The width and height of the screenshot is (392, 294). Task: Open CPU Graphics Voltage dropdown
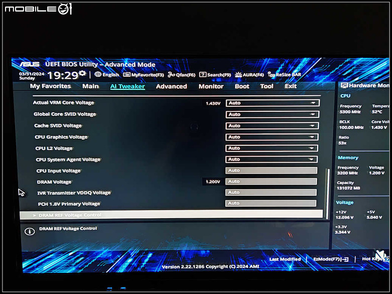272,137
